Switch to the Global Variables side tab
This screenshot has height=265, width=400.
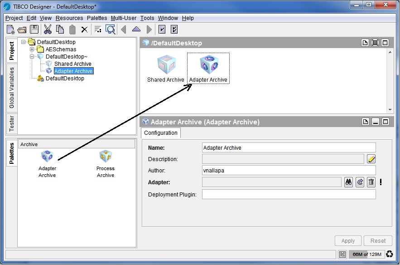point(12,88)
